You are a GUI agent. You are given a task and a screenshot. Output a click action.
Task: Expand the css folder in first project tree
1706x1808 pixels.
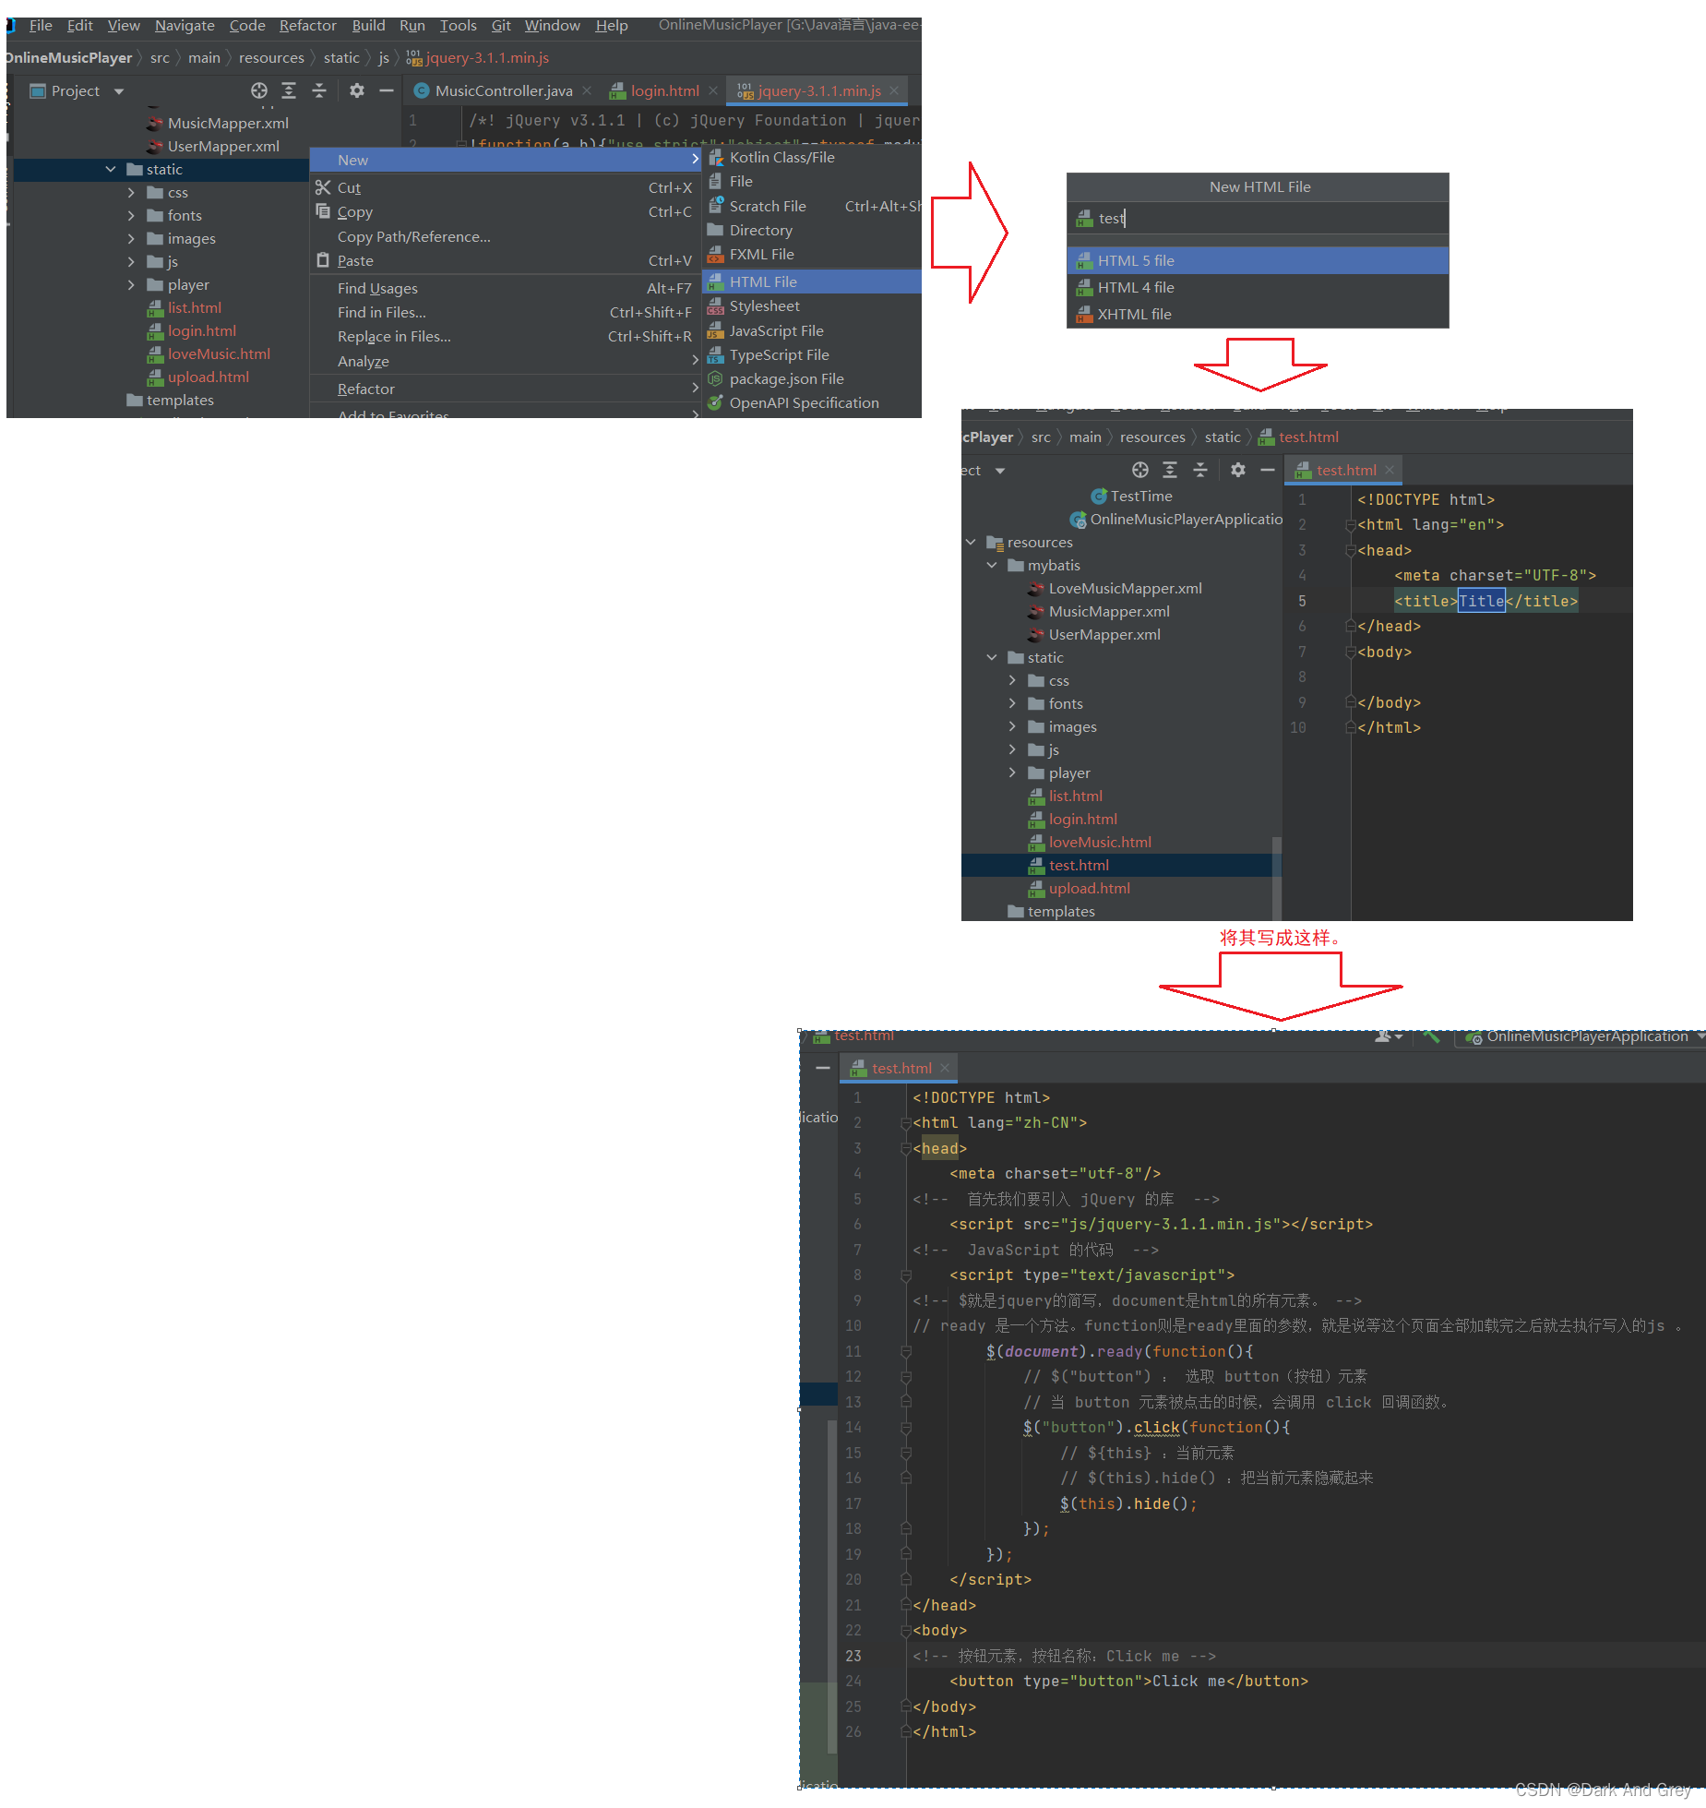(131, 192)
